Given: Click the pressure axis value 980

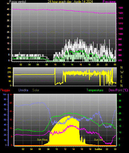Looking at the screenshot, I should [x=120, y=55].
